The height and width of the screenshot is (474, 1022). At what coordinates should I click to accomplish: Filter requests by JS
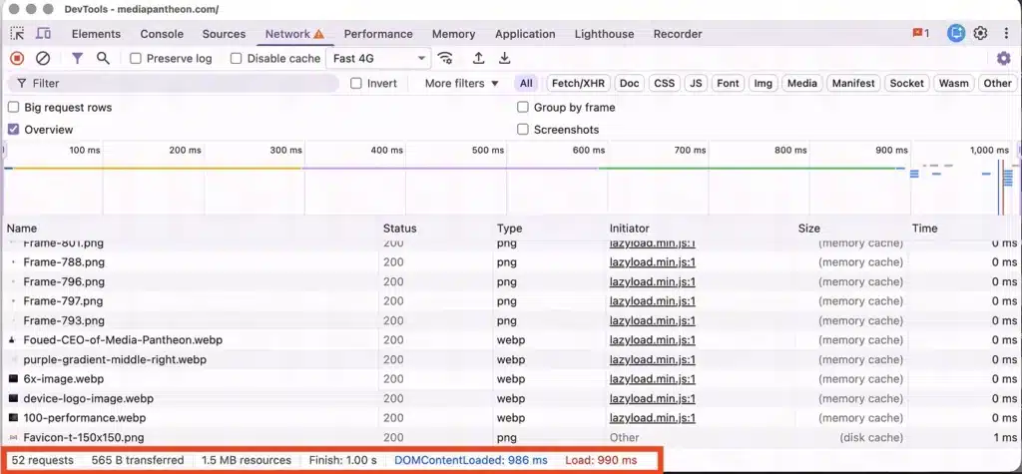click(696, 84)
